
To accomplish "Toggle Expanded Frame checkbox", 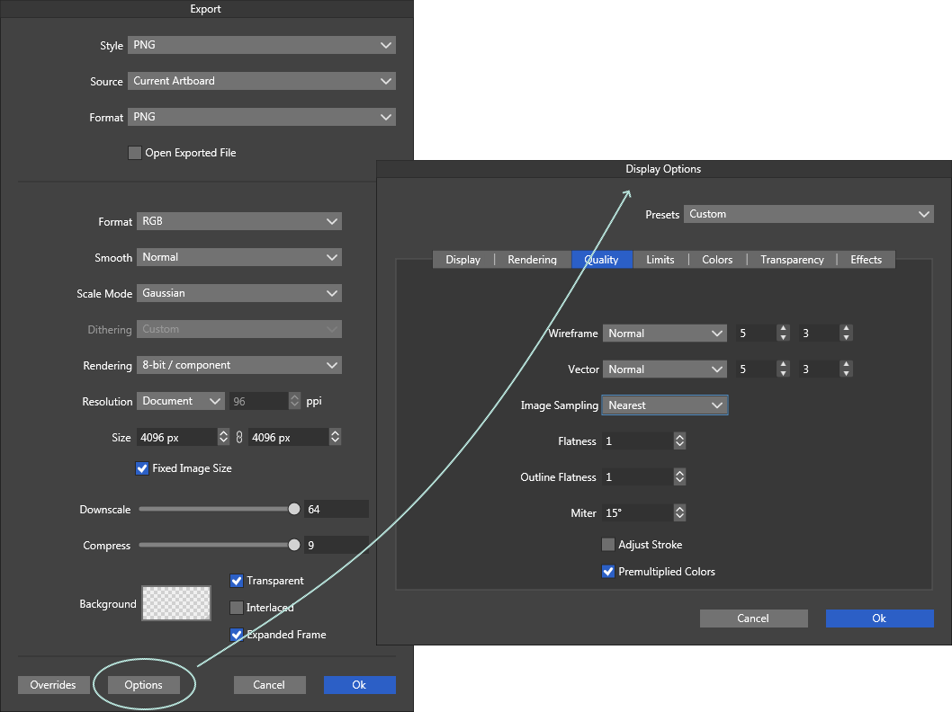I will coord(237,635).
